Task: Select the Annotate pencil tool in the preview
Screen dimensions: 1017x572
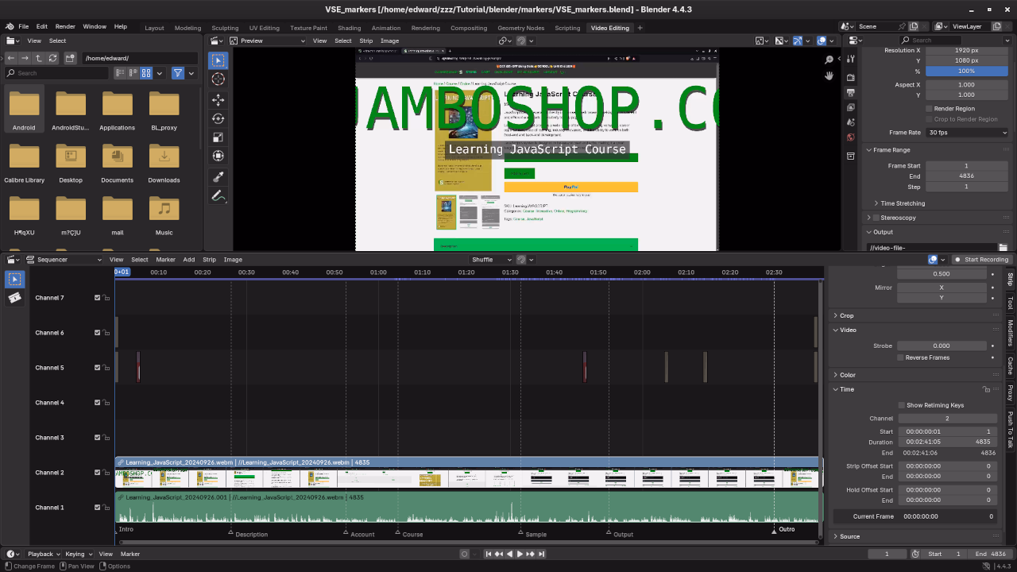Action: 218,195
